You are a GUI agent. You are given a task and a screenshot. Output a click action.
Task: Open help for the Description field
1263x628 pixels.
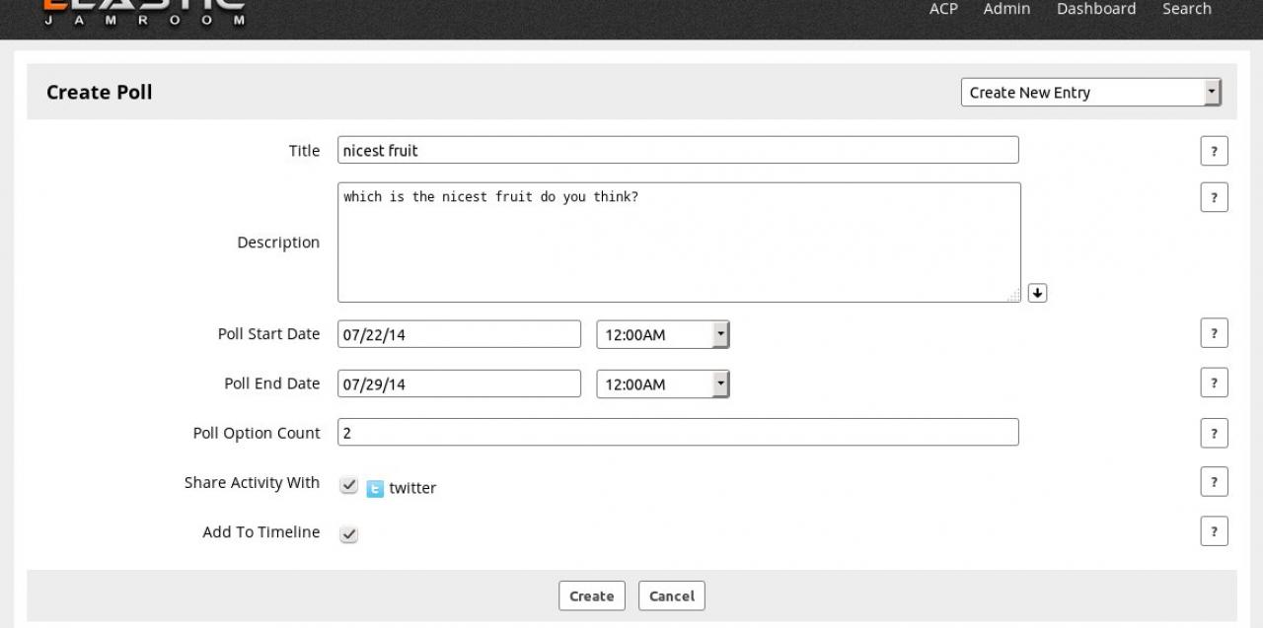(1214, 197)
